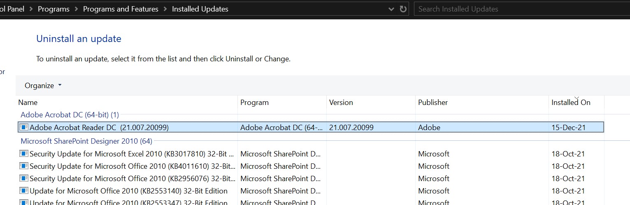
Task: Click icon beside Office 2010 KB4011610 update
Action: 24,166
